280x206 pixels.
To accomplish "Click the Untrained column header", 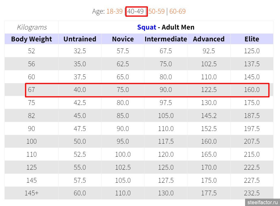I will [x=80, y=39].
